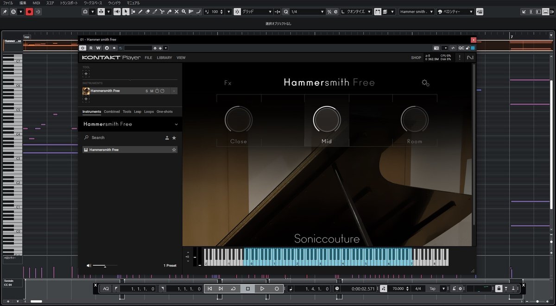The height and width of the screenshot is (306, 556).
Task: Solo the Hammersmith Free instrument
Action: click(x=147, y=91)
